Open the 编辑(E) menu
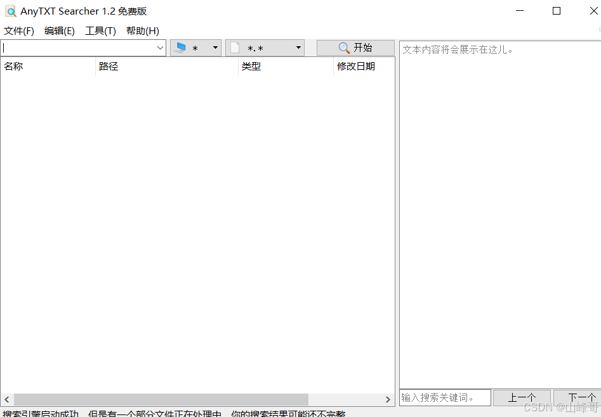Image resolution: width=601 pixels, height=417 pixels. tap(60, 30)
